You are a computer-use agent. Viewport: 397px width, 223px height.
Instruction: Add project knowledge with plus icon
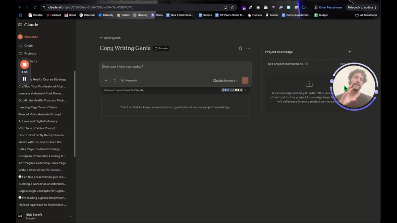point(350,52)
